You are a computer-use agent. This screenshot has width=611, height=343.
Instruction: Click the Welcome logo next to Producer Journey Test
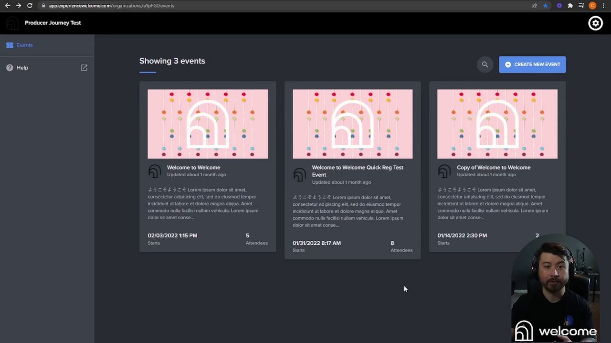pyautogui.click(x=13, y=23)
